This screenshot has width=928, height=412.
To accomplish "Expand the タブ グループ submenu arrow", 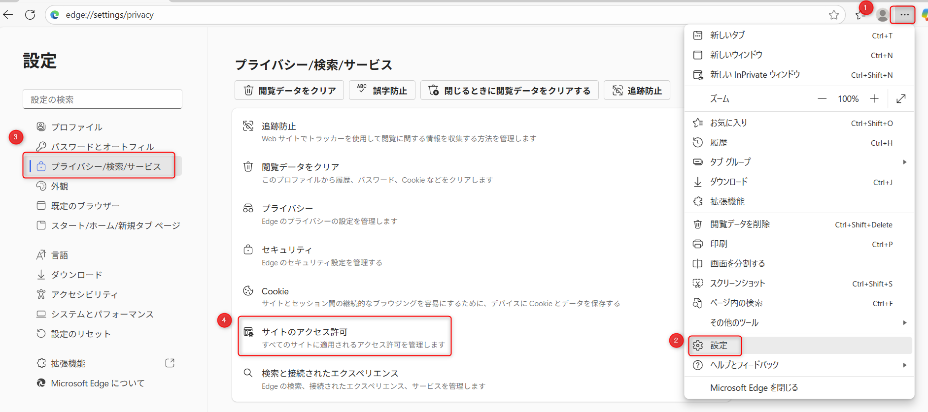I will 904,162.
